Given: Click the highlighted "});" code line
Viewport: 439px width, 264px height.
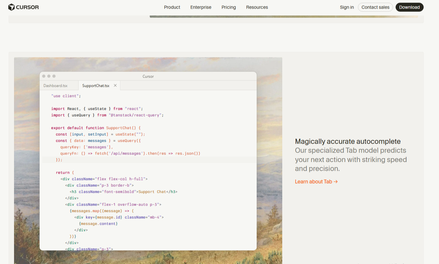Looking at the screenshot, I should [x=59, y=160].
